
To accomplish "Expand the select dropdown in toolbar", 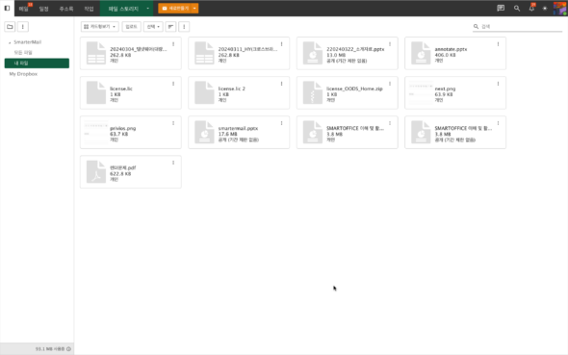I will (153, 26).
